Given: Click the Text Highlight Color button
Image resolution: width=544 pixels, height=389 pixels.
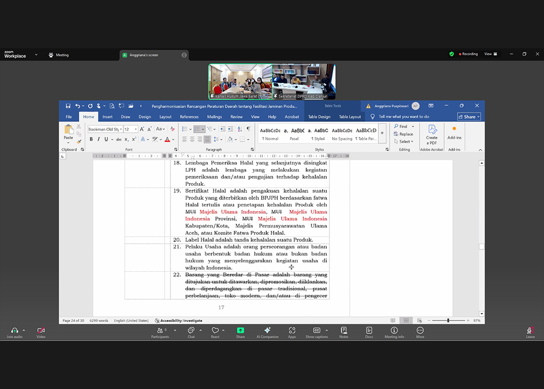Looking at the screenshot, I should (155, 140).
